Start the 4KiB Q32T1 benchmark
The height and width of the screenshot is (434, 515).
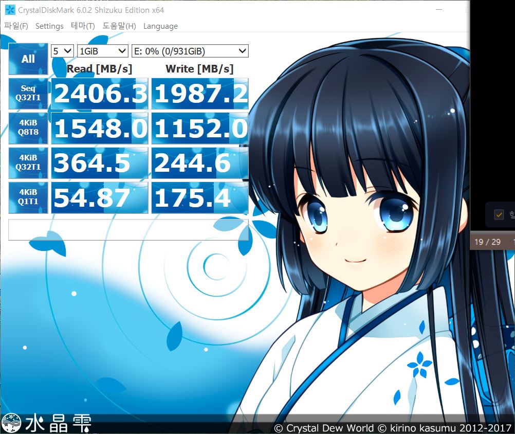(28, 162)
